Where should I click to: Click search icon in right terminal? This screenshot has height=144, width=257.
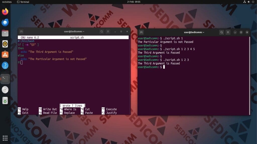coord(221,32)
